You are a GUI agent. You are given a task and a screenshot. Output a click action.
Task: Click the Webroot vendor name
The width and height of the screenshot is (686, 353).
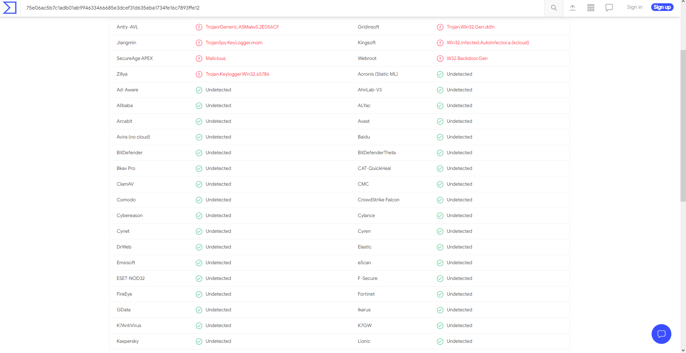pyautogui.click(x=367, y=58)
